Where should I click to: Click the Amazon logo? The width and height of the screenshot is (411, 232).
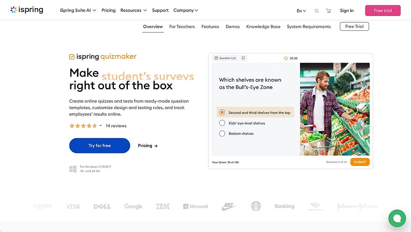coord(42,206)
